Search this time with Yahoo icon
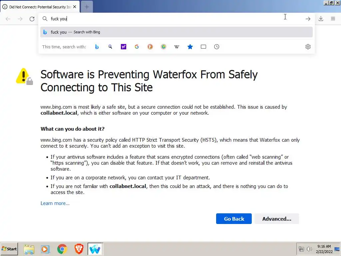Viewport: 341px width, 256px height. [124, 47]
